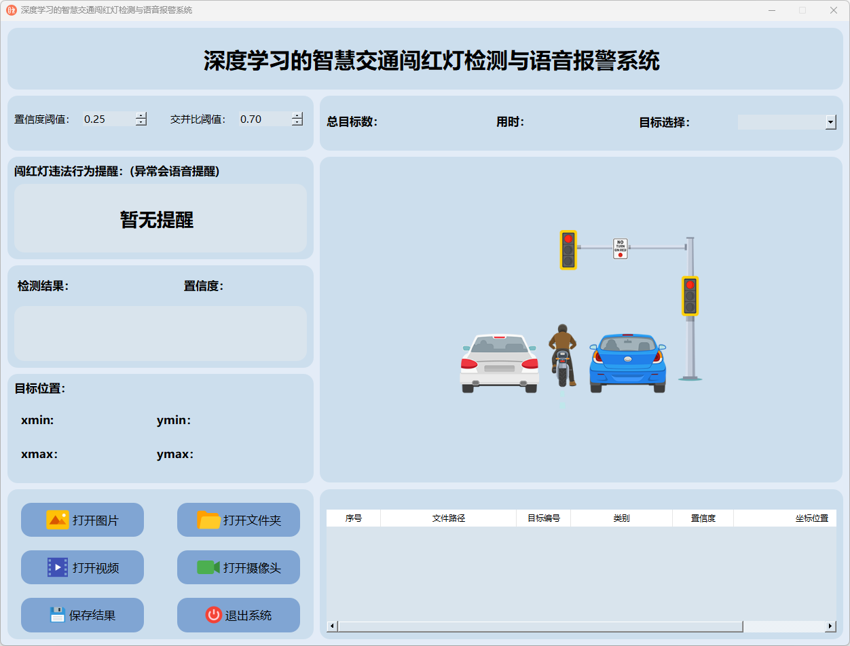Click the red power icon on 退出系统
The height and width of the screenshot is (646, 850).
(x=214, y=615)
